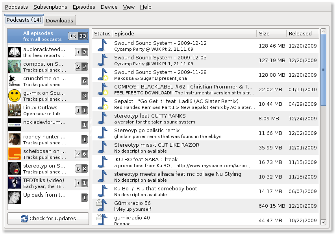Screen dimensions: 335x234
Task: Click the 10/22/2009 release date cell
Action: [x=303, y=220]
